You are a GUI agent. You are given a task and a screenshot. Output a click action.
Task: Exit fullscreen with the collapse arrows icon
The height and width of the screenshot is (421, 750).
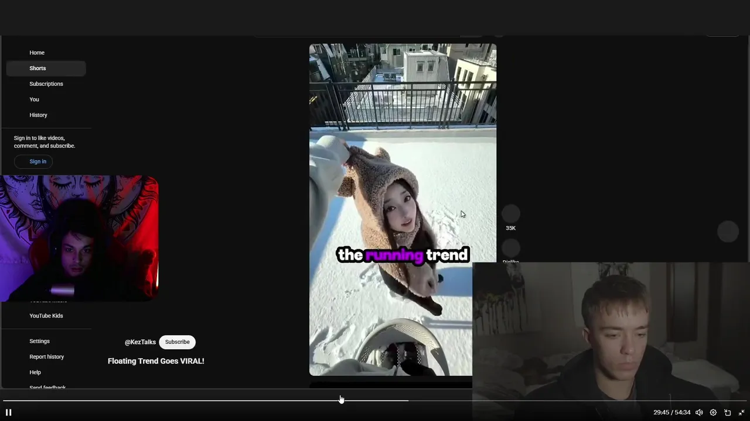(x=741, y=412)
